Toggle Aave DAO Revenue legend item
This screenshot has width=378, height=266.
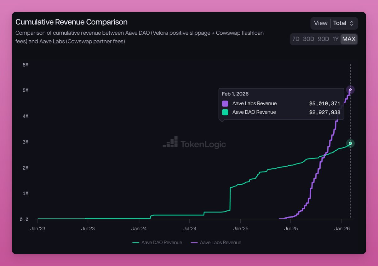[x=157, y=242]
